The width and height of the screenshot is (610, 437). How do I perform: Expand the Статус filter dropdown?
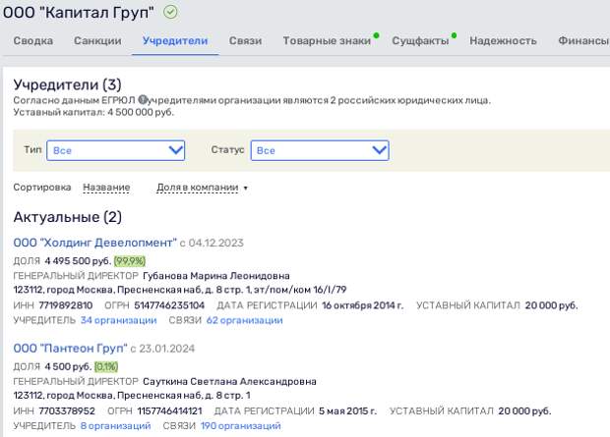click(x=320, y=150)
